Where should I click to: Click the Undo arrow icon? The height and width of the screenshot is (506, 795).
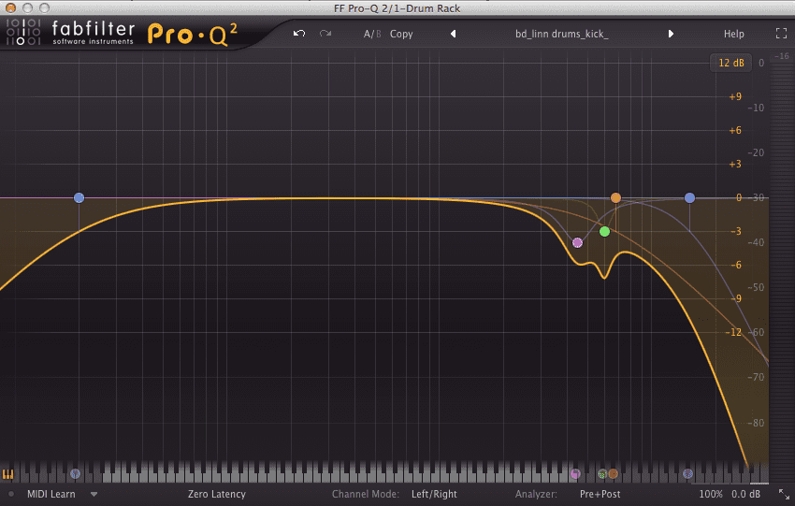pos(299,34)
